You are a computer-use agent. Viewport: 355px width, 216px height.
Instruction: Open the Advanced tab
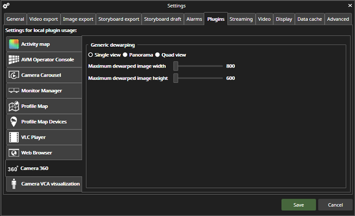338,19
